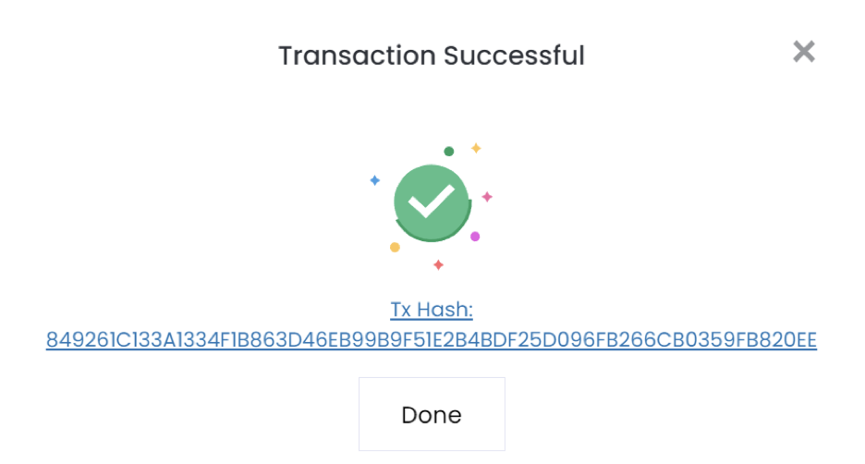Click the red sparkle star decoration
This screenshot has width=865, height=464.
pyautogui.click(x=439, y=265)
